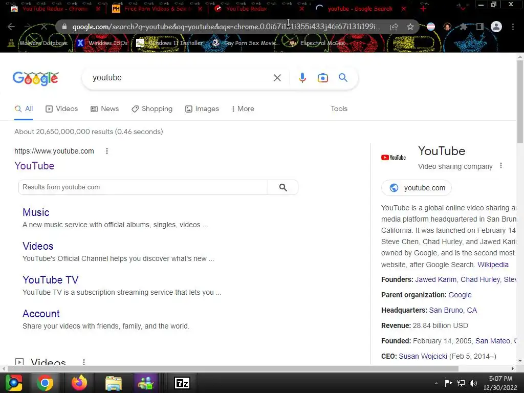Click the horizontal page scrollbar
This screenshot has height=393, width=524.
[233, 369]
